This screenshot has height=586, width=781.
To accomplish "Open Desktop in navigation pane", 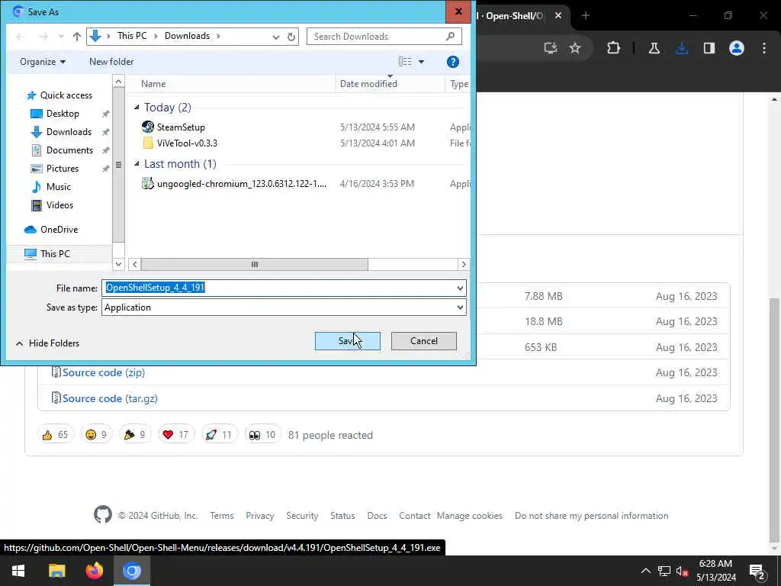I will [x=63, y=114].
